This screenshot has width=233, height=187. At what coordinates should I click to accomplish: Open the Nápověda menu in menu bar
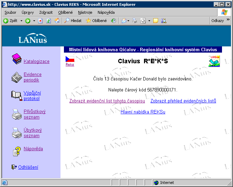(x=106, y=12)
